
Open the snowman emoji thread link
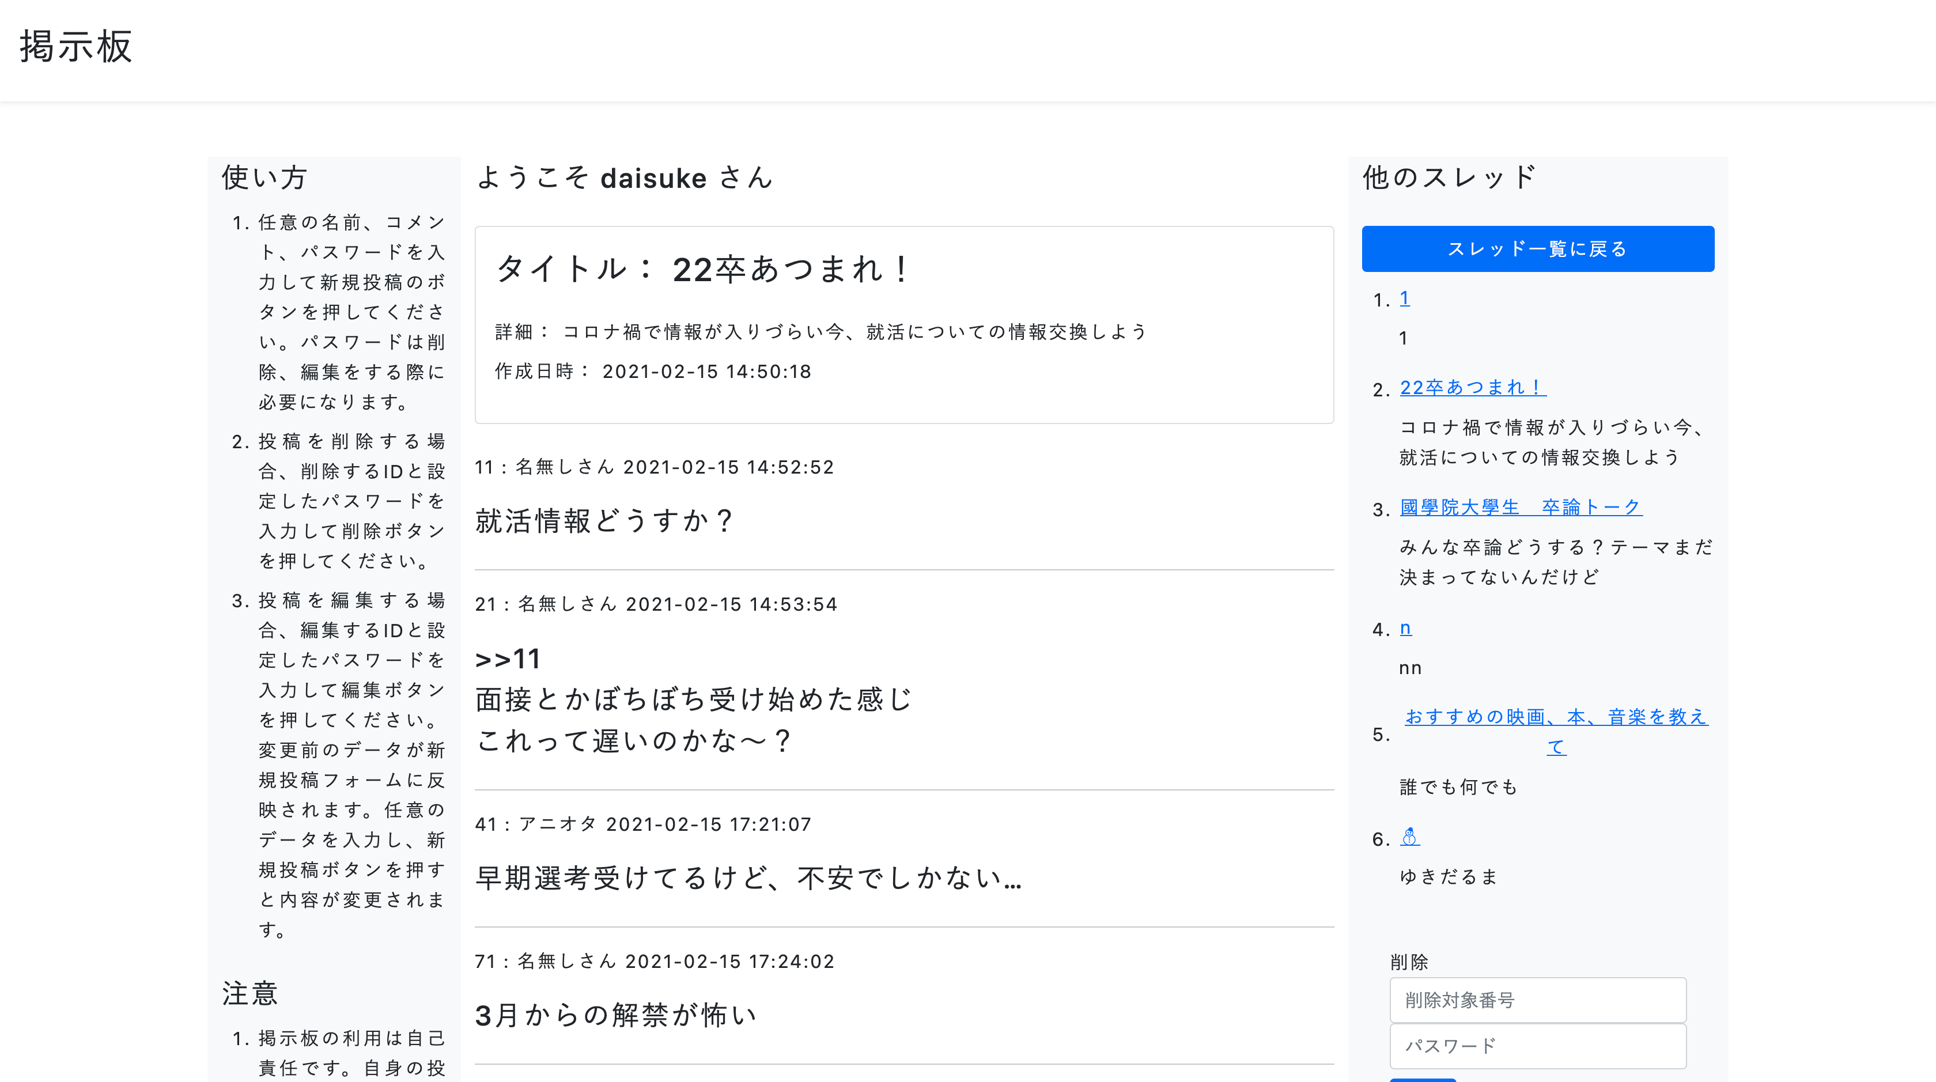click(x=1409, y=837)
